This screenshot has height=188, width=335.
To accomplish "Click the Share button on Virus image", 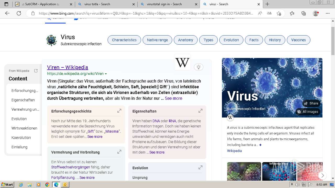I will pyautogui.click(x=311, y=103).
